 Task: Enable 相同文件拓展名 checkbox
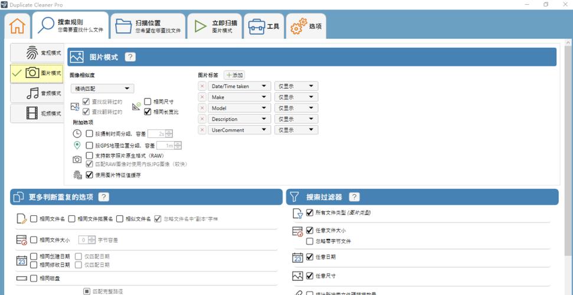coord(71,219)
